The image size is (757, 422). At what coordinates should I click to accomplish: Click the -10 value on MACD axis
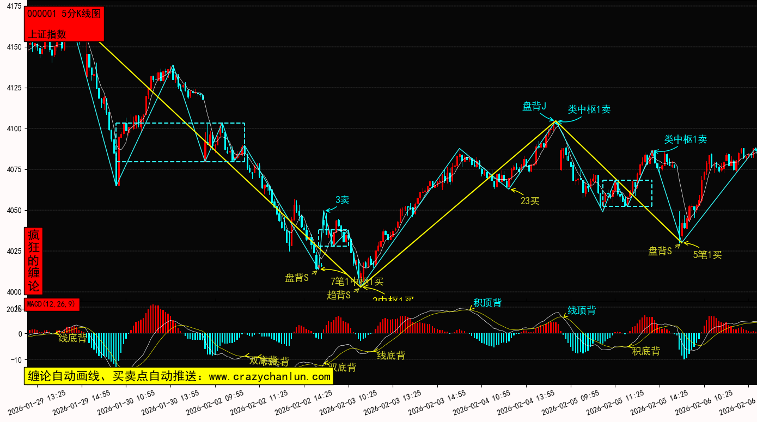pos(15,360)
